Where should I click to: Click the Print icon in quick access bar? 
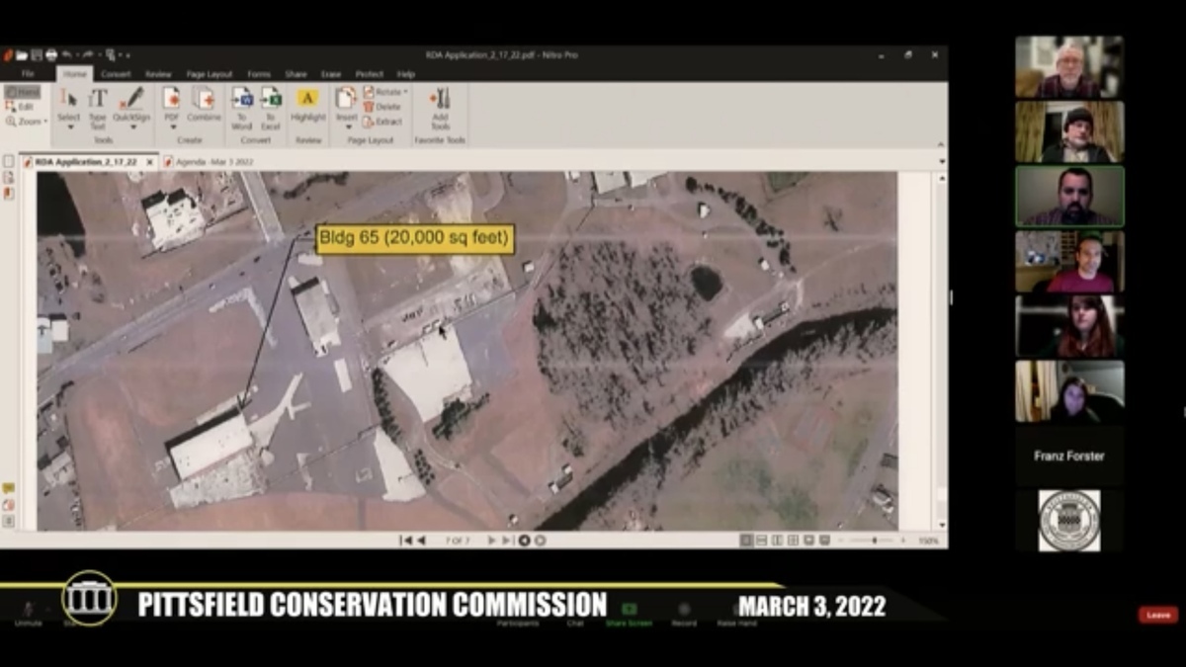point(50,55)
